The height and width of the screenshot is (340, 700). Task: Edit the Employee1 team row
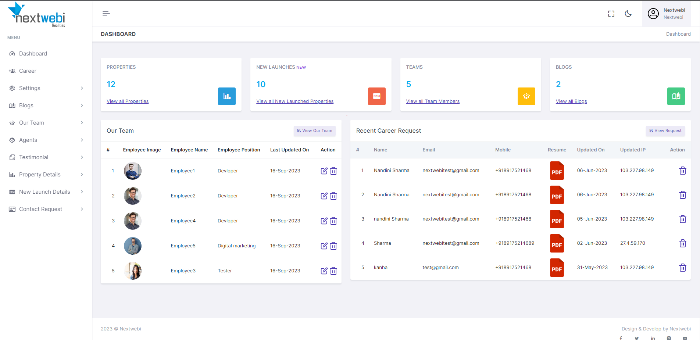point(324,171)
